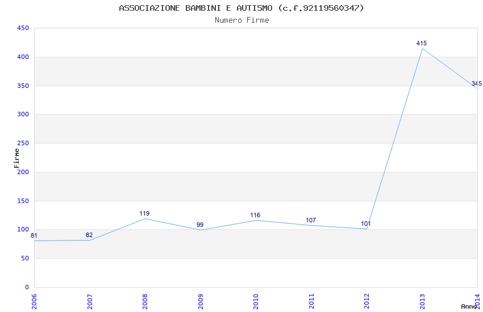This screenshot has height=312, width=483.
Task: Click the x-axis year label 2011
Action: (x=311, y=302)
